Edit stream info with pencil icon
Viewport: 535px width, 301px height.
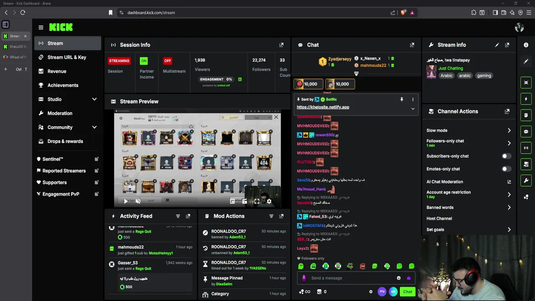click(497, 45)
